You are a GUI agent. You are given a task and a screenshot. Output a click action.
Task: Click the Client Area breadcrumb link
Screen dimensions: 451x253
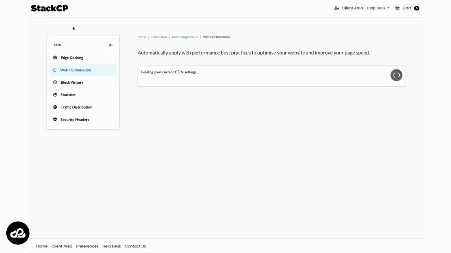159,37
